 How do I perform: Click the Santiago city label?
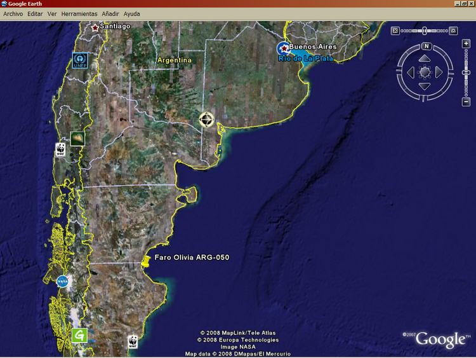click(115, 26)
